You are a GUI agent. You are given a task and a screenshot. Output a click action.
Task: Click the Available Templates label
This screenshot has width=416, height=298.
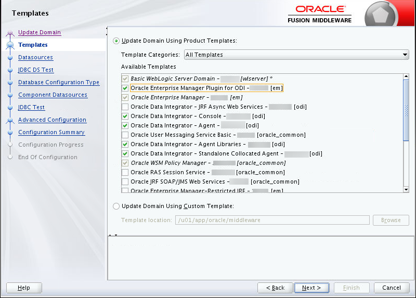(x=149, y=67)
